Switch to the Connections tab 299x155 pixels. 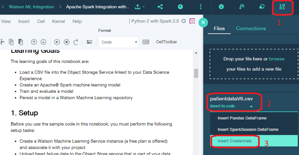click(x=251, y=29)
